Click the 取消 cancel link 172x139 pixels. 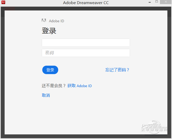point(46,95)
